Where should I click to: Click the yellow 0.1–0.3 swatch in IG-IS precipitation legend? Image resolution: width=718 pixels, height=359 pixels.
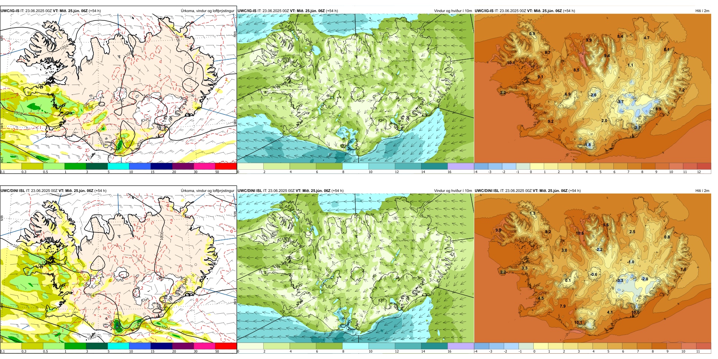point(11,166)
